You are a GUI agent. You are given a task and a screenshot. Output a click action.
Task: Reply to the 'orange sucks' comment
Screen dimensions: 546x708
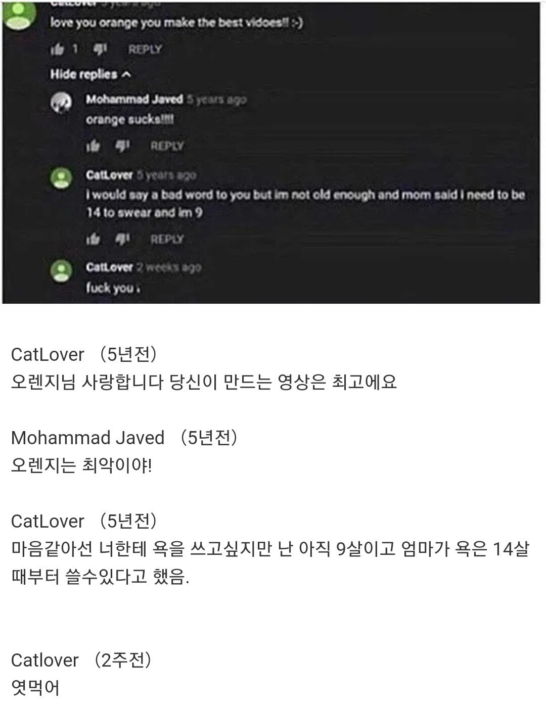click(167, 146)
